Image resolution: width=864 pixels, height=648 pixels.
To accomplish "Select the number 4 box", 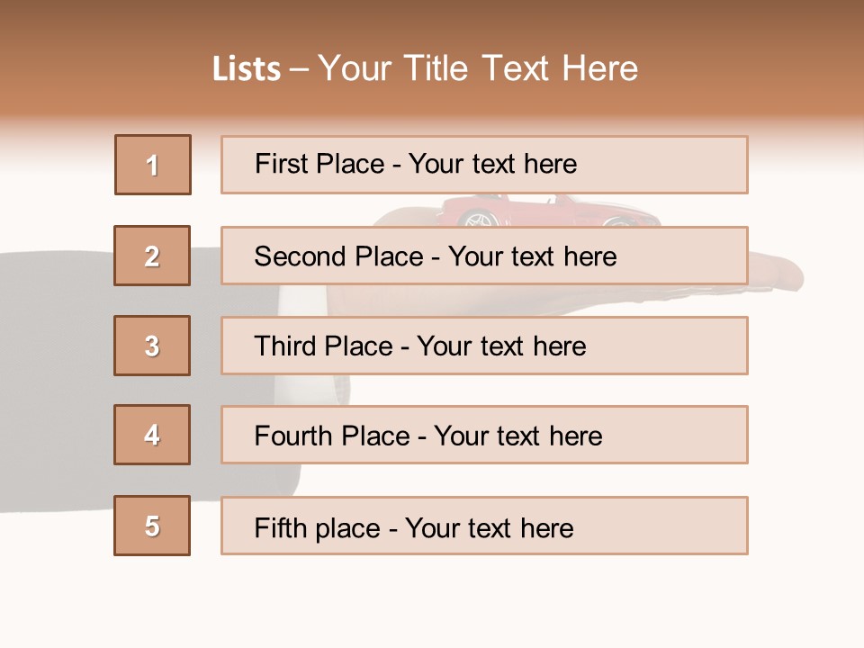I will pos(152,435).
